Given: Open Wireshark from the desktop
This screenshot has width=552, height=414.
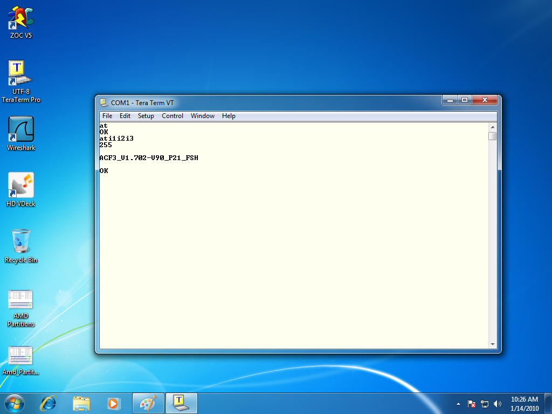Looking at the screenshot, I should pos(21,130).
